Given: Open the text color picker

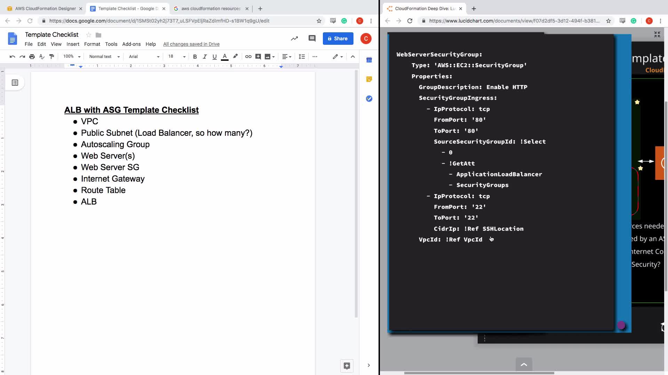Looking at the screenshot, I should tap(225, 57).
